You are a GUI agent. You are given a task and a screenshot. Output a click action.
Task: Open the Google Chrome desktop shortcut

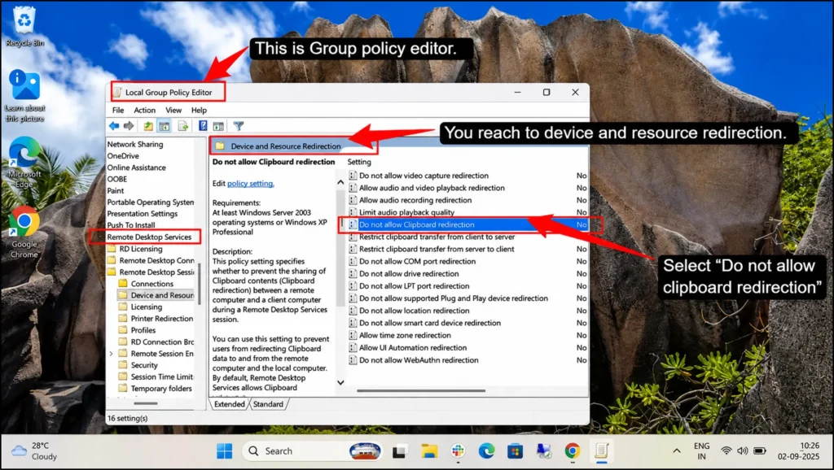(x=24, y=232)
